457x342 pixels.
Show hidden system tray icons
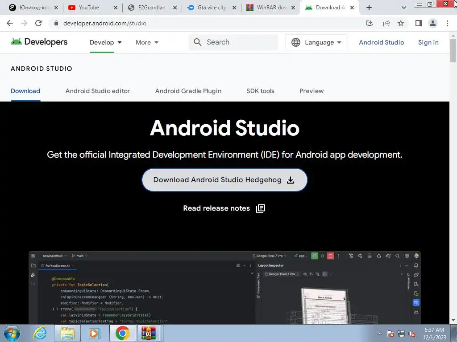(x=379, y=334)
